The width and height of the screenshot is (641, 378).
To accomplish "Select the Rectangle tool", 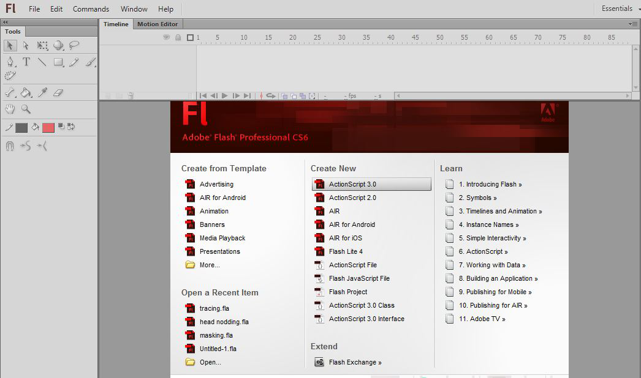I will pos(58,62).
